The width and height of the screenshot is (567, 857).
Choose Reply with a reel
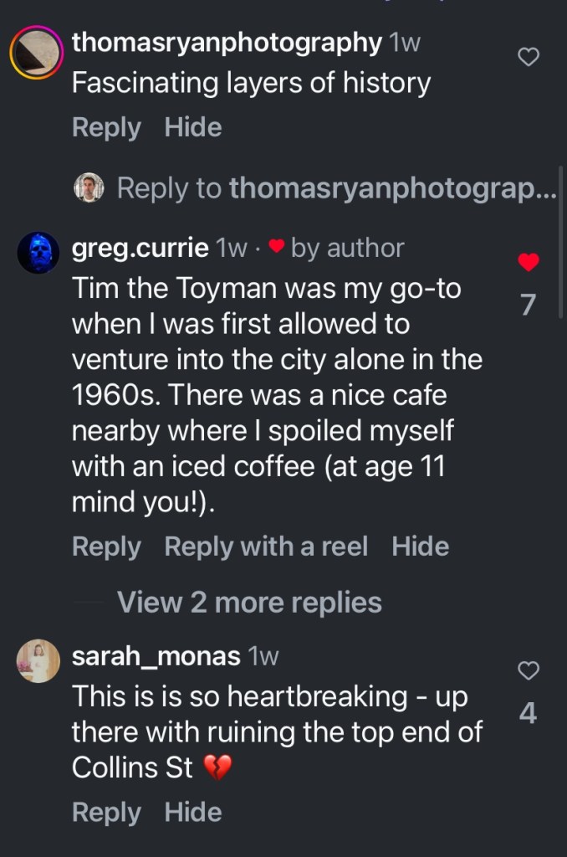click(266, 547)
